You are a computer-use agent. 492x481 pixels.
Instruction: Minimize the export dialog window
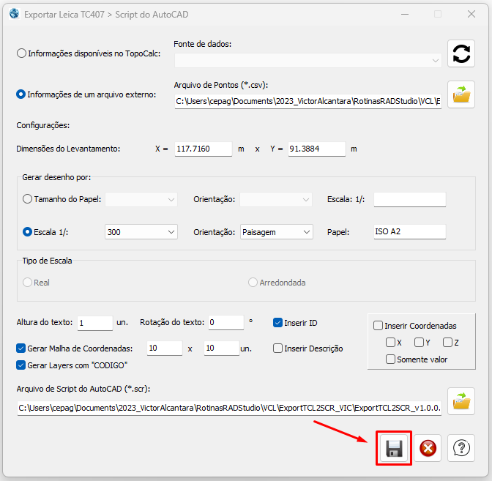point(405,14)
